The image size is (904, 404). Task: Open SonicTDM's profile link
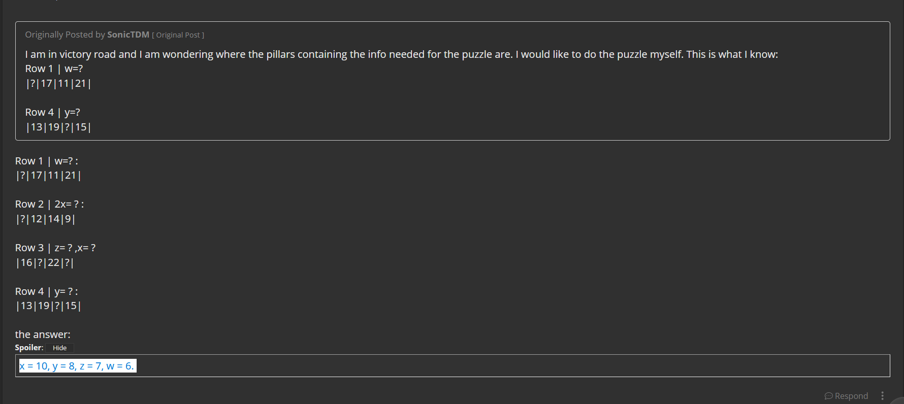128,35
